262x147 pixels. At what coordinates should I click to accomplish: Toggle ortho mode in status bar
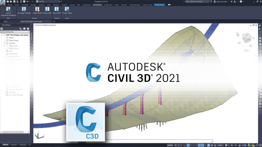tap(185, 145)
